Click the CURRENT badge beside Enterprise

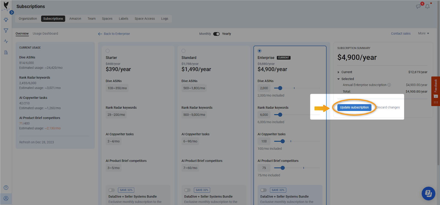[x=284, y=58]
